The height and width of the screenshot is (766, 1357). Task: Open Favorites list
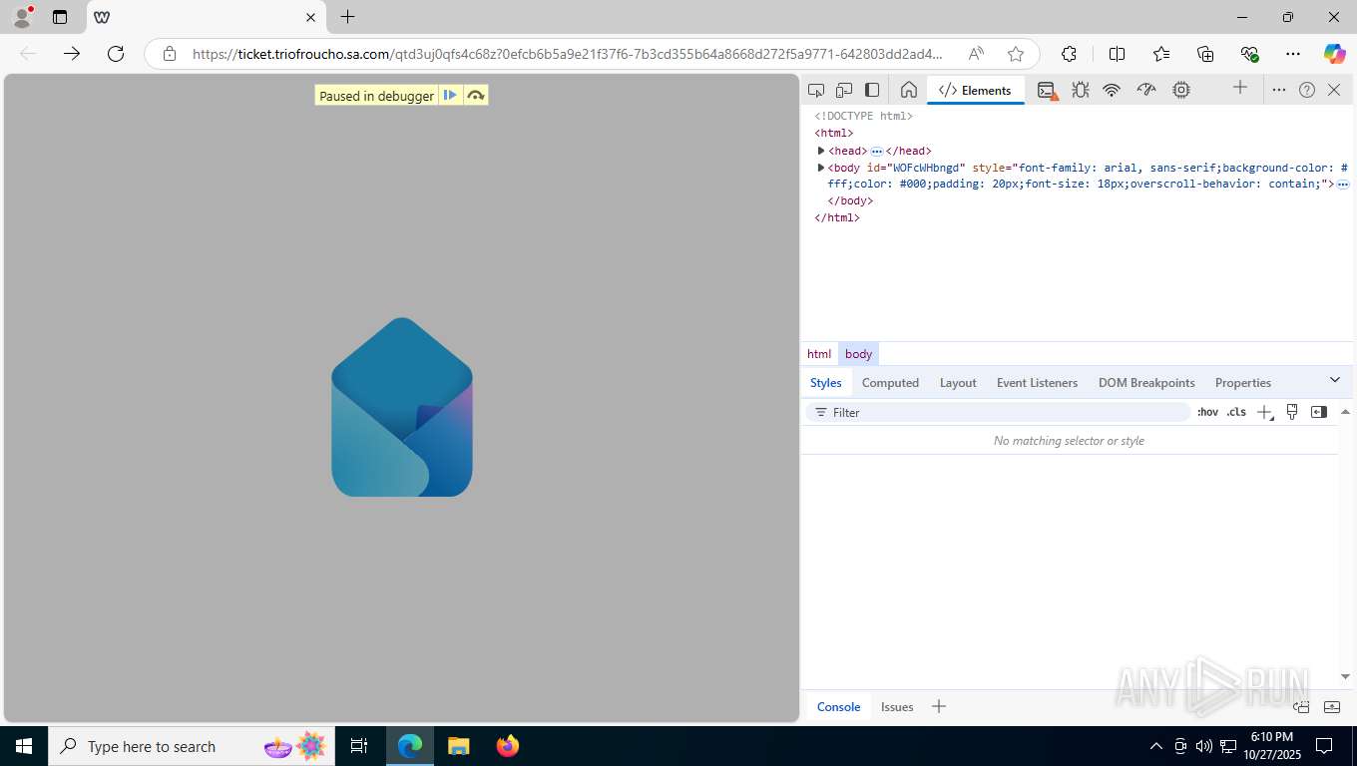coord(1161,54)
